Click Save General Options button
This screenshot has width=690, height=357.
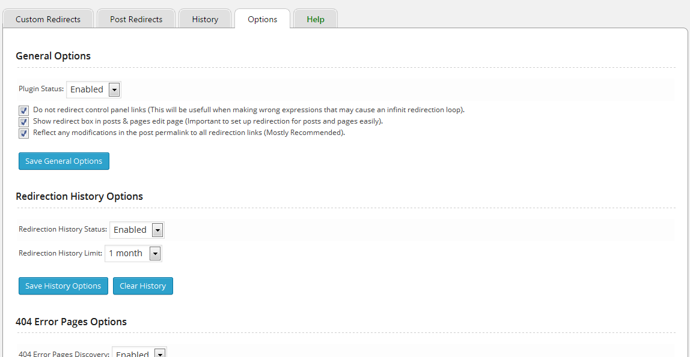(x=64, y=161)
